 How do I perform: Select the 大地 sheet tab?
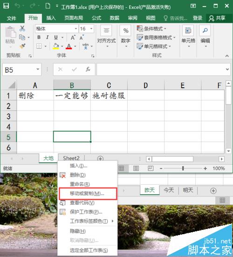tap(48, 158)
